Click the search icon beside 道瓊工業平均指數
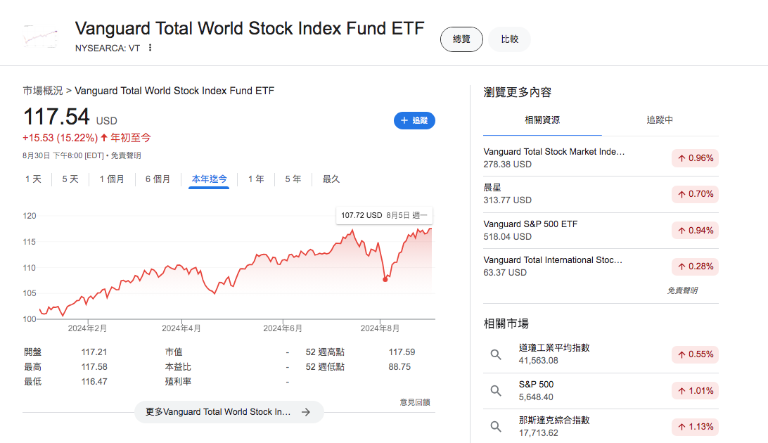 click(x=496, y=355)
